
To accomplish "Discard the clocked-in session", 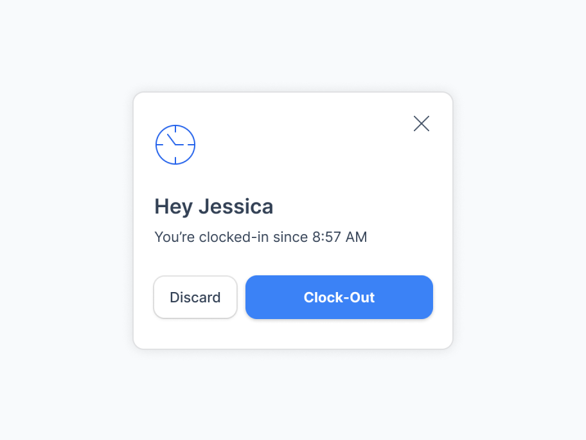I will pos(195,297).
